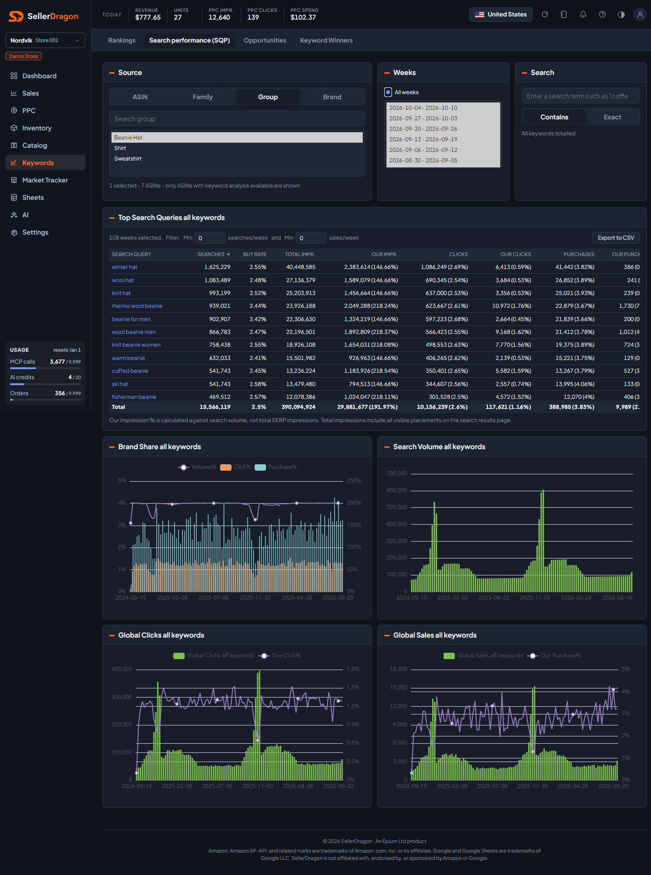Screen dimensions: 651x875
Task: Click the search term input field
Action: 581,96
